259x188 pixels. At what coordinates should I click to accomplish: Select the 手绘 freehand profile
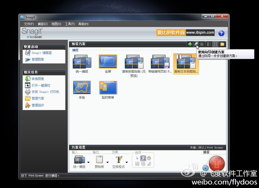point(82,90)
